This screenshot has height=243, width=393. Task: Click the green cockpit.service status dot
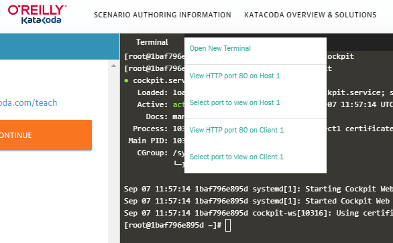pos(126,80)
